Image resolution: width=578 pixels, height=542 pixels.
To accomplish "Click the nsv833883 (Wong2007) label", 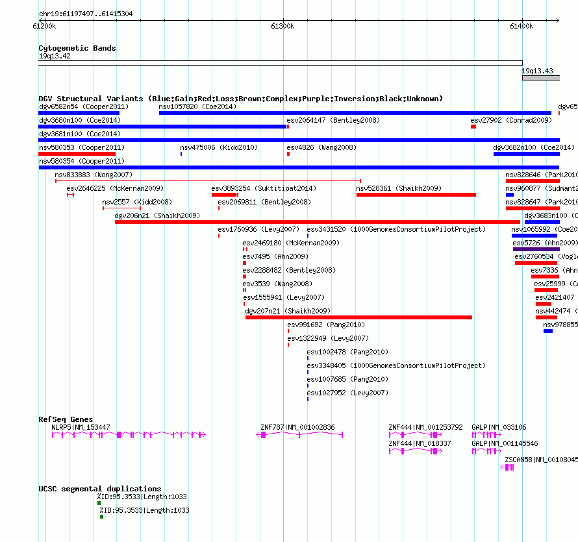I will (94, 175).
